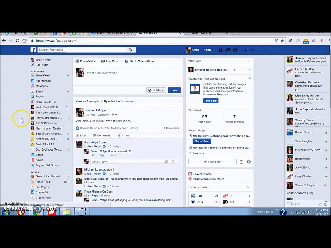The width and height of the screenshot is (331, 248).
Task: Click Like on Gene J Volpe's walkoff reply
Action: coord(93,155)
